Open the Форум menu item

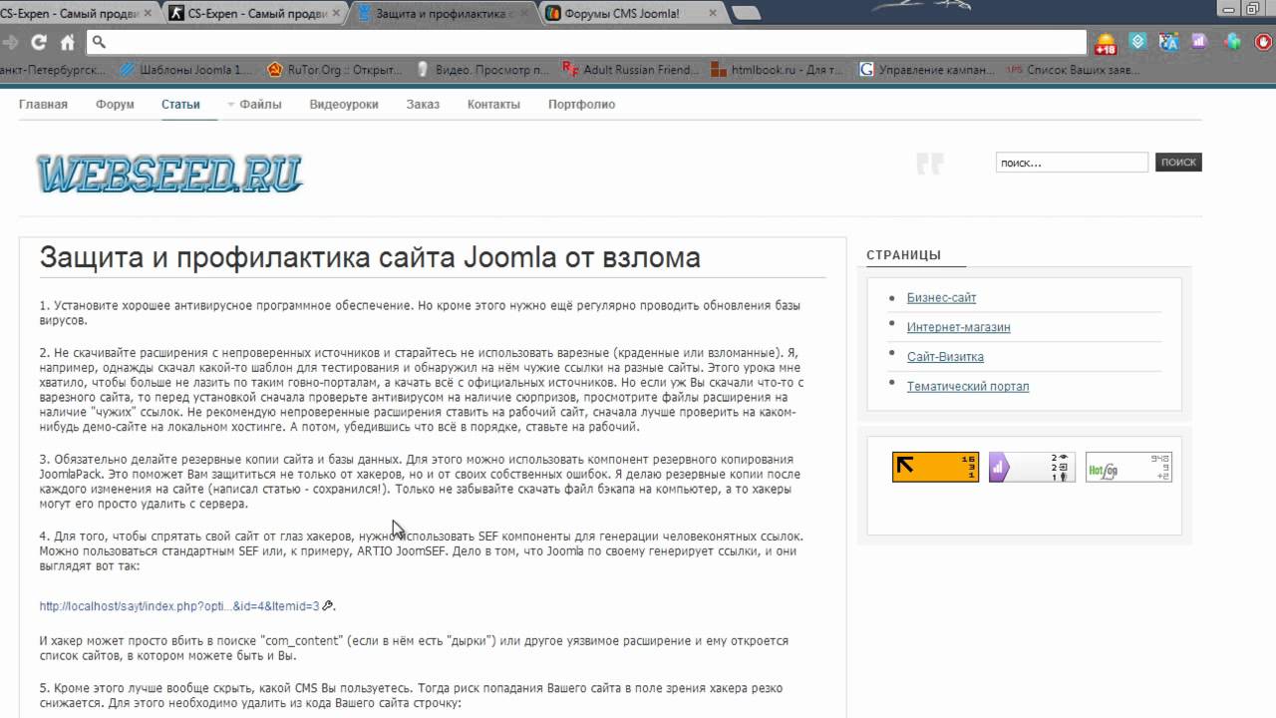pos(115,104)
